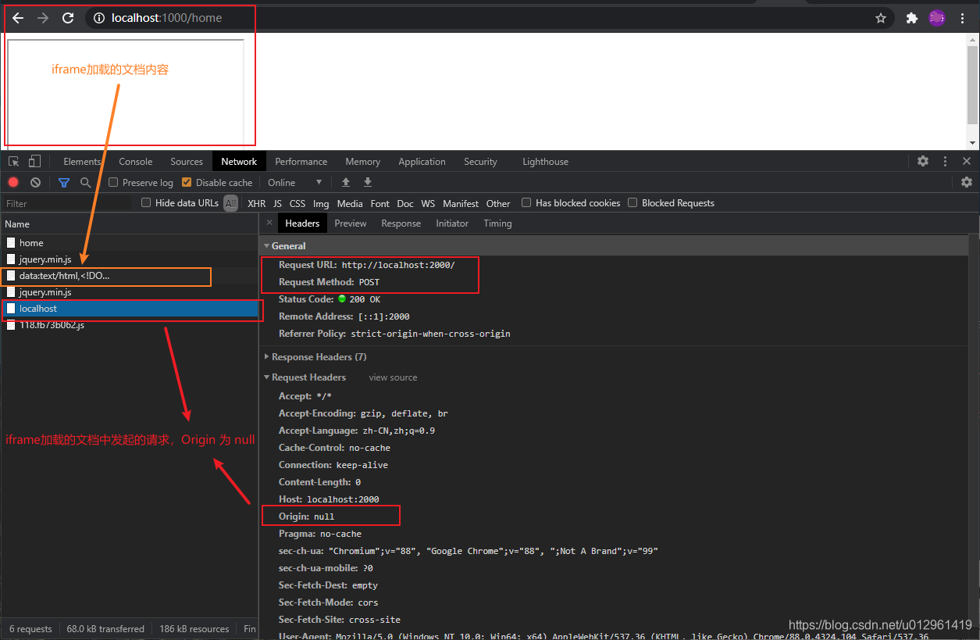This screenshot has height=640, width=980.
Task: Close the DevTools panel
Action: (967, 161)
